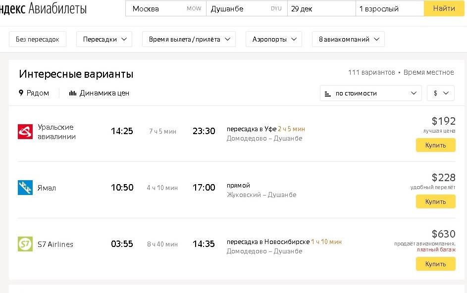Click the S7 Airlines green logo

pyautogui.click(x=25, y=244)
